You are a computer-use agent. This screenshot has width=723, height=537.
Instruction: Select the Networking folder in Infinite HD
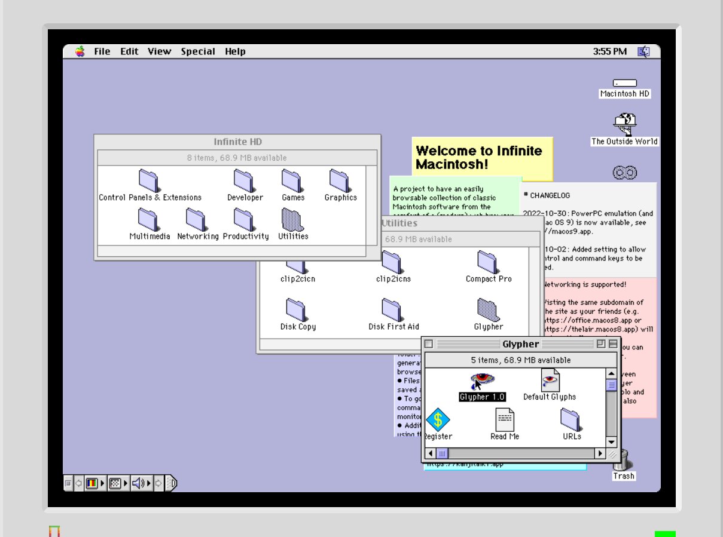[197, 219]
